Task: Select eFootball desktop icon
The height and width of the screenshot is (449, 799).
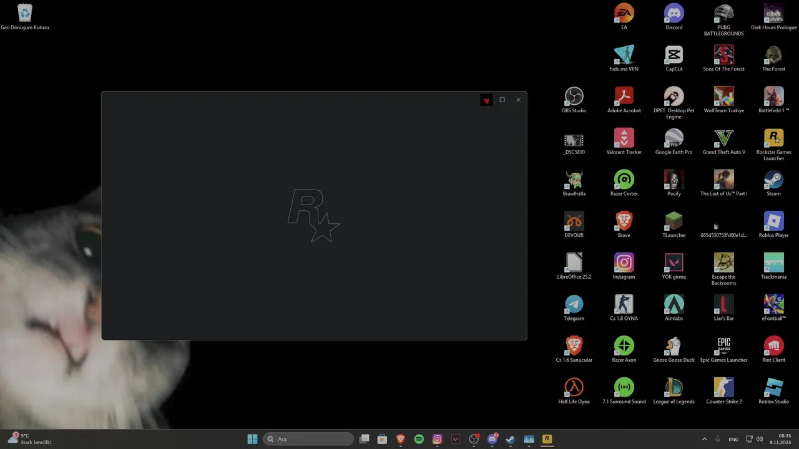Action: point(774,308)
